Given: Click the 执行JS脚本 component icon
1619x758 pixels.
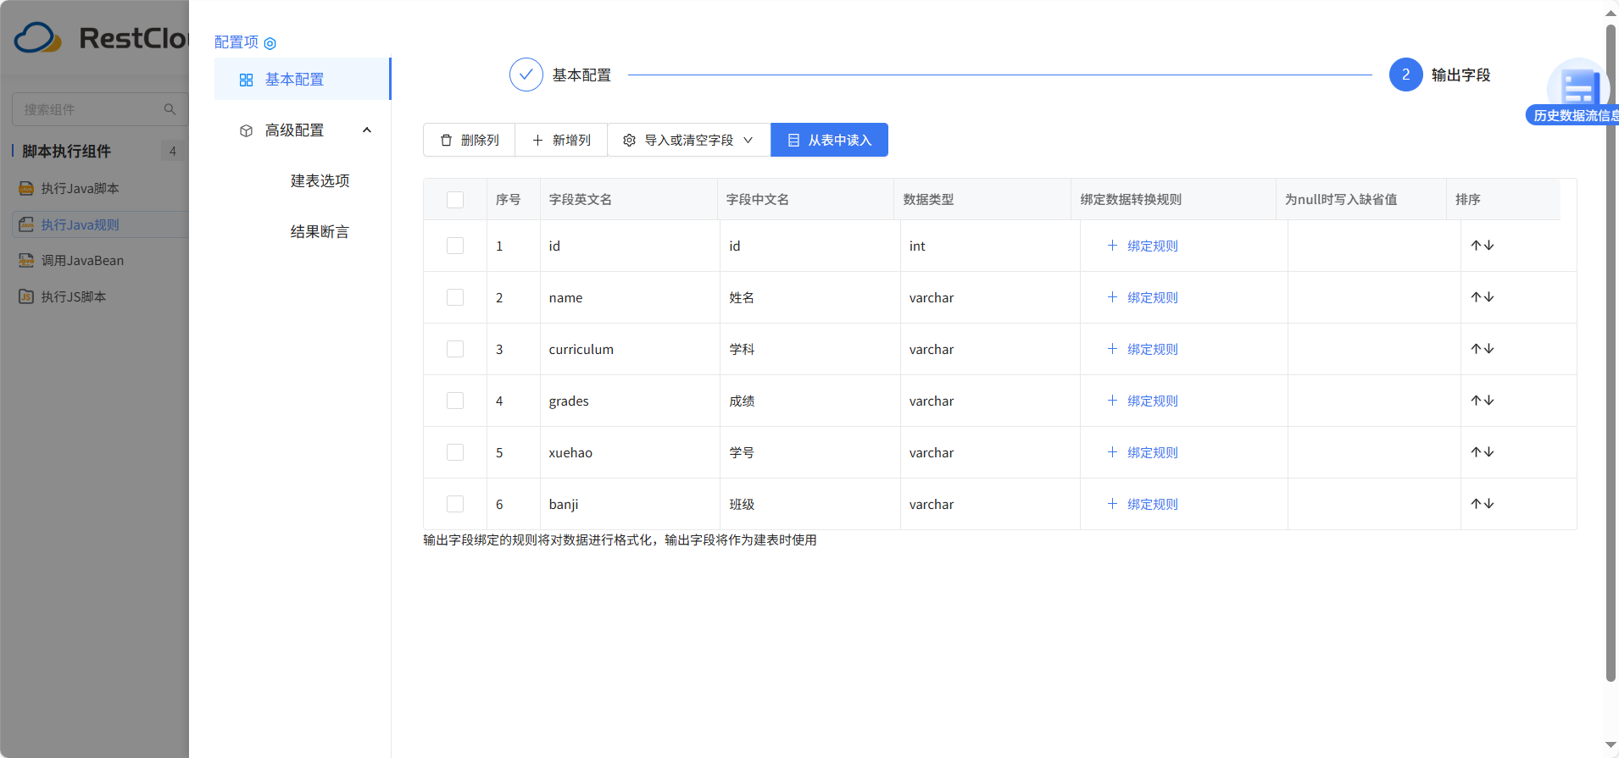Looking at the screenshot, I should point(26,297).
